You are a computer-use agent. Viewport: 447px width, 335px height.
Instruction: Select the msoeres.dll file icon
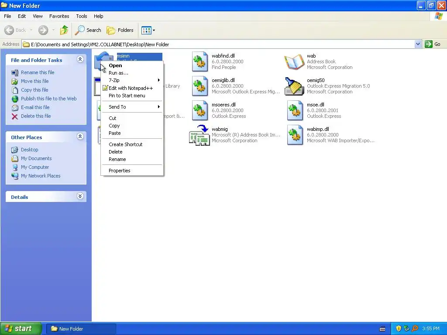(x=200, y=110)
